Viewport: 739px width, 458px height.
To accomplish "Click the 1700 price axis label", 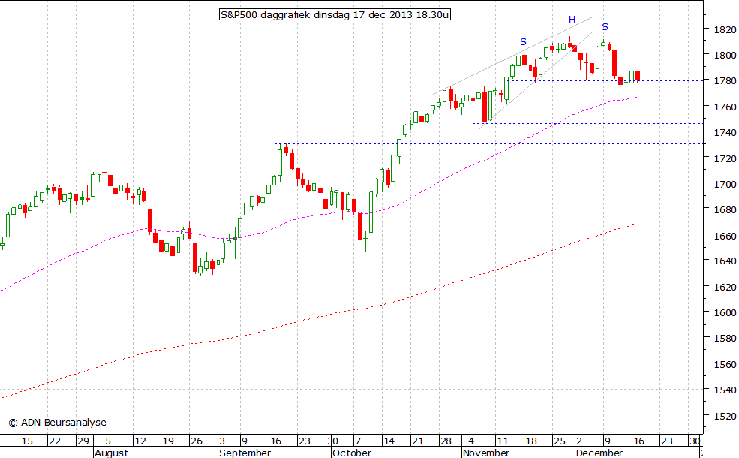I will [725, 185].
